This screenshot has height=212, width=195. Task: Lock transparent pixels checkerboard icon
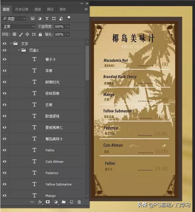(x=14, y=34)
